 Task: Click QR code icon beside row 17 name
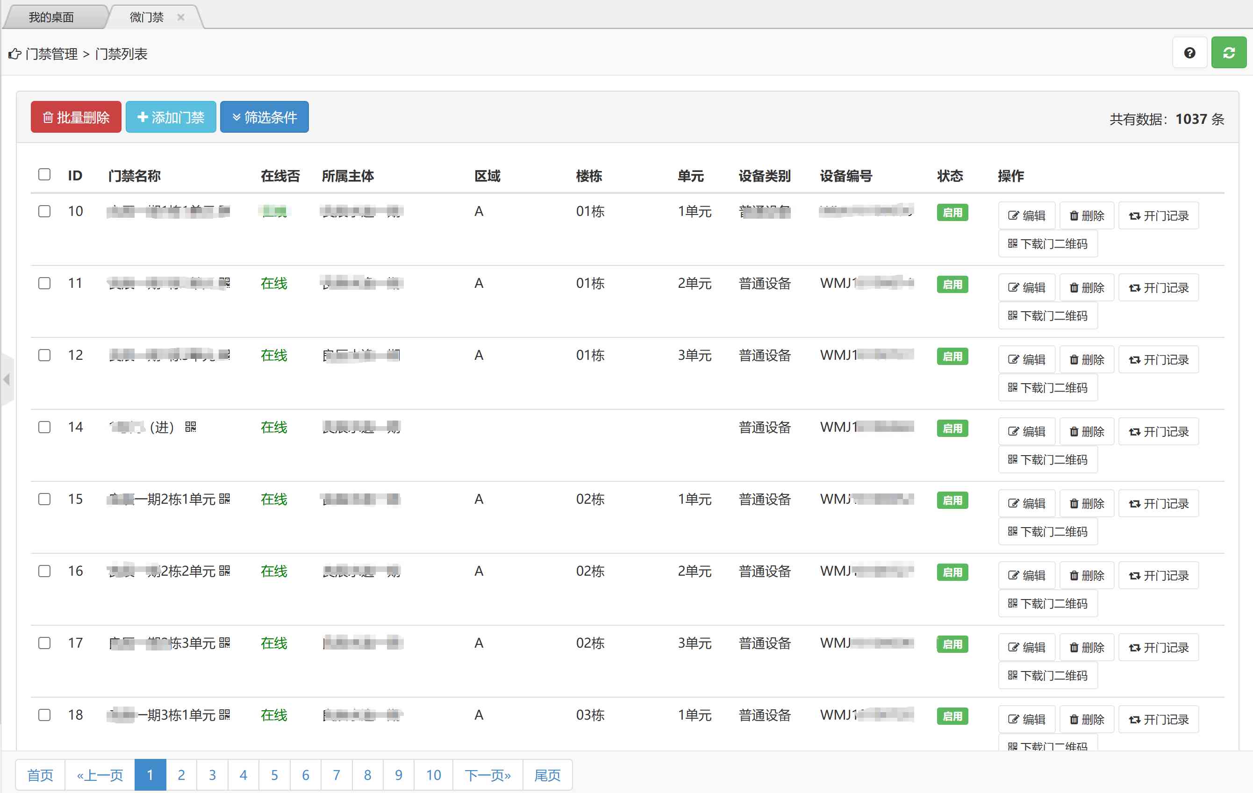224,643
